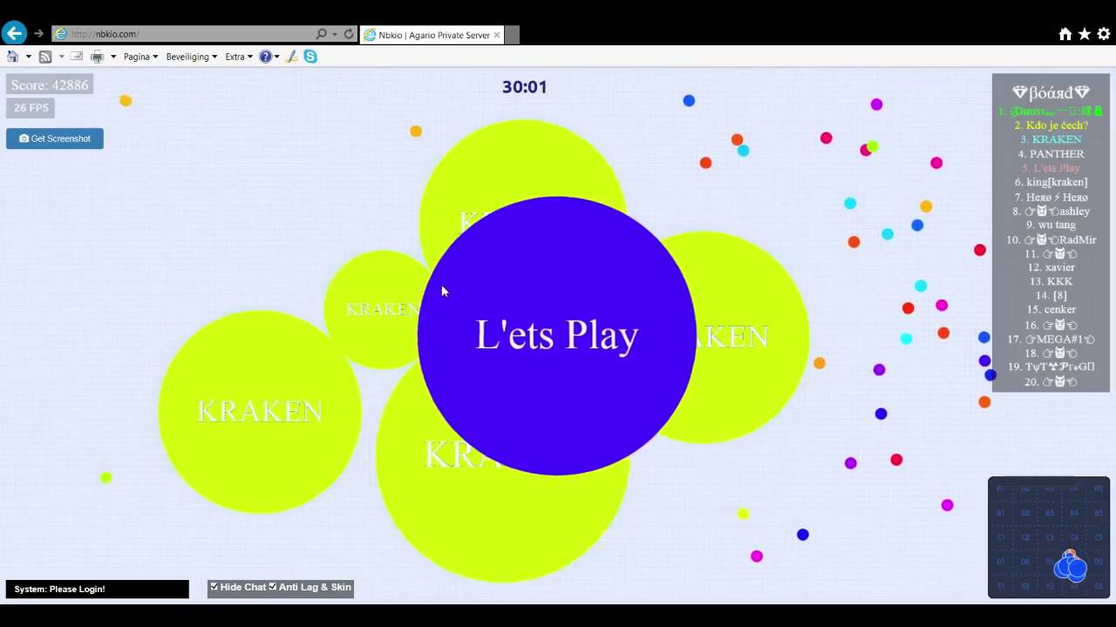Expand the Help dropdown arrow

(276, 57)
